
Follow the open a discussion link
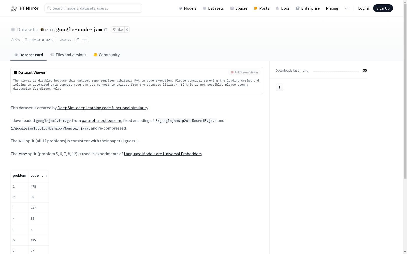click(x=243, y=85)
